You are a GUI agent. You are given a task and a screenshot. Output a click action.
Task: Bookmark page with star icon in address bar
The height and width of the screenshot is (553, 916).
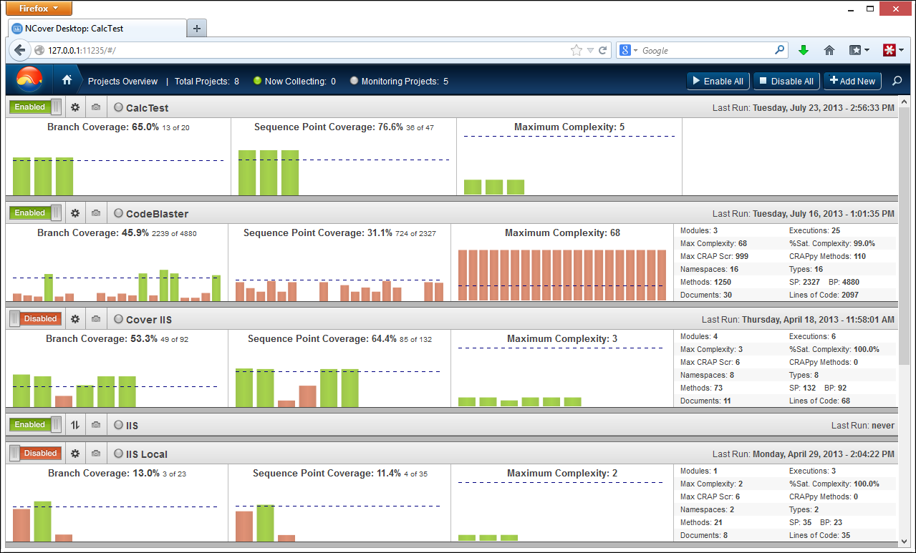click(x=577, y=50)
